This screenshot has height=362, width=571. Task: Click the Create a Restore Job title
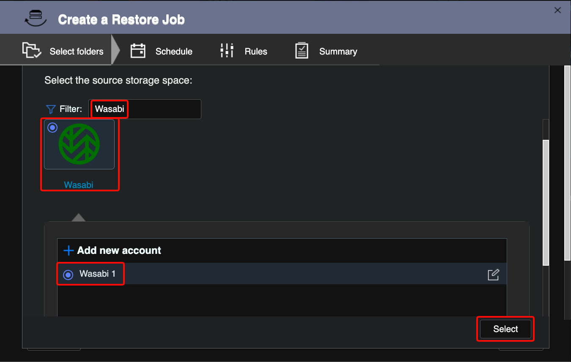coord(121,19)
